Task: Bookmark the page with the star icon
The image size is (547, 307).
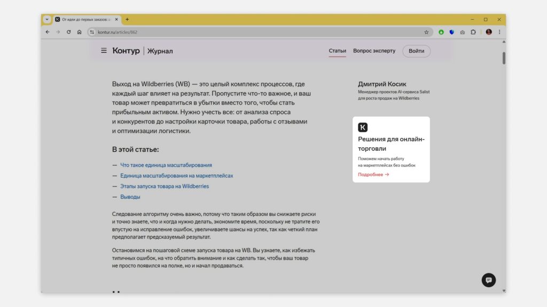Action: [x=426, y=32]
